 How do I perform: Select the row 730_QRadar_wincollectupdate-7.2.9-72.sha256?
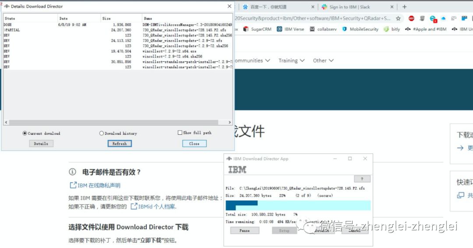(x=118, y=46)
